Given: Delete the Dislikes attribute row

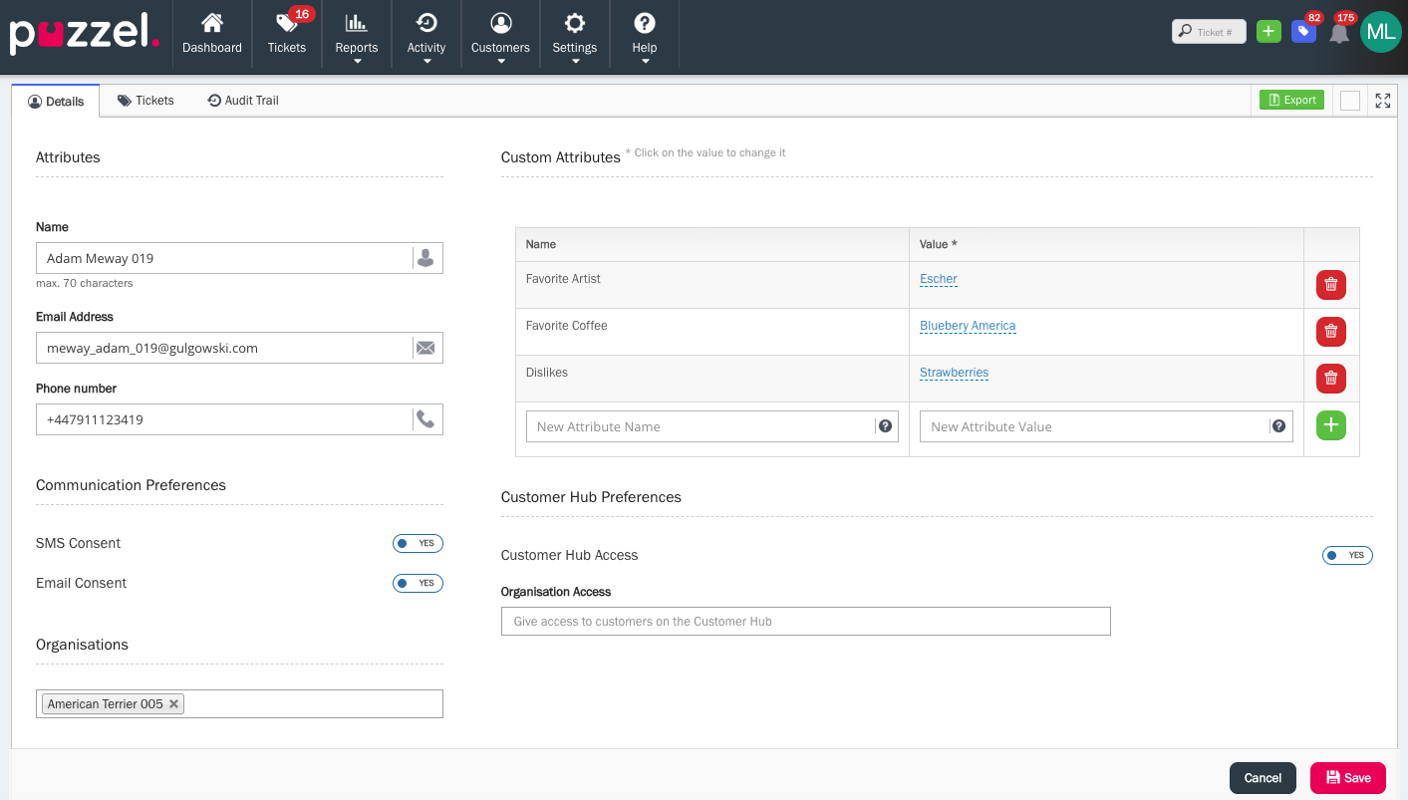Looking at the screenshot, I should tap(1330, 379).
